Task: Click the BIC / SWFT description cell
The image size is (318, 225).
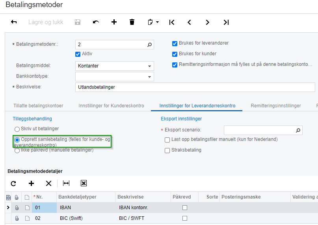Action: 143,218
